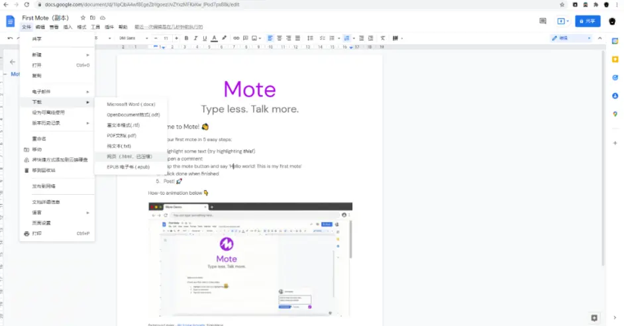Get add-ons with the side panel plus
This screenshot has height=326, width=624.
[615, 143]
